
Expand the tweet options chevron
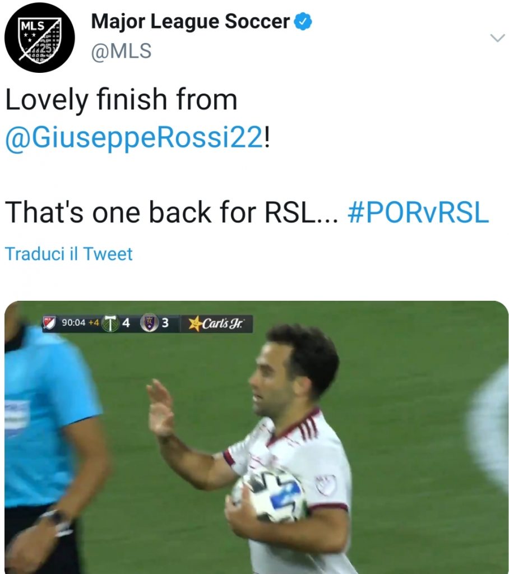click(497, 38)
